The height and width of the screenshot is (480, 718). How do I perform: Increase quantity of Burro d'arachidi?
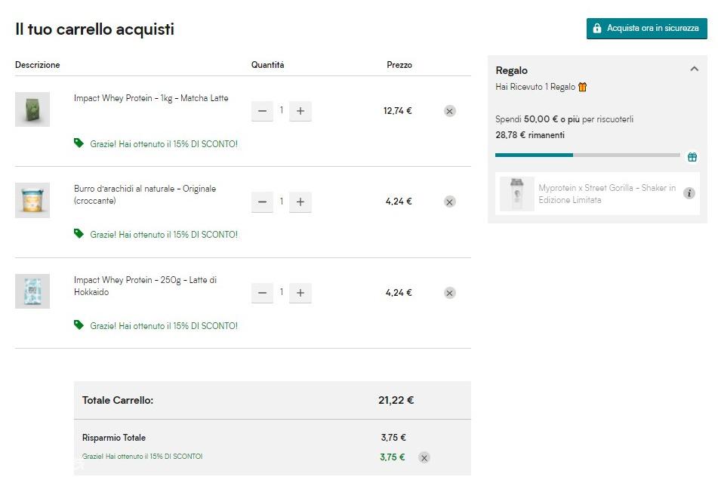coord(300,202)
